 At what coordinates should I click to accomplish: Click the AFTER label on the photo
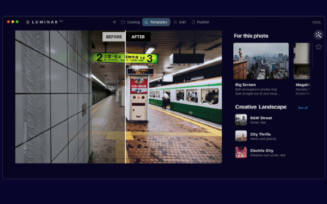(138, 37)
